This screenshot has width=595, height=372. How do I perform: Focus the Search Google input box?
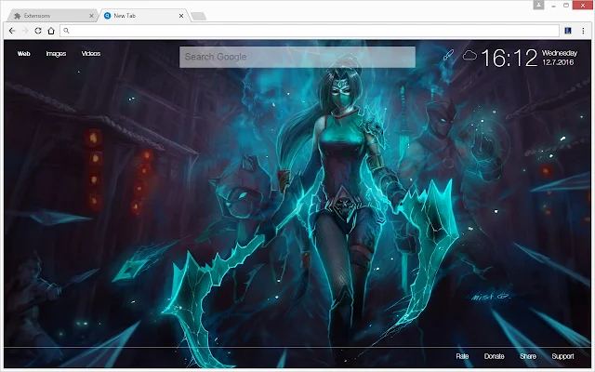[297, 57]
